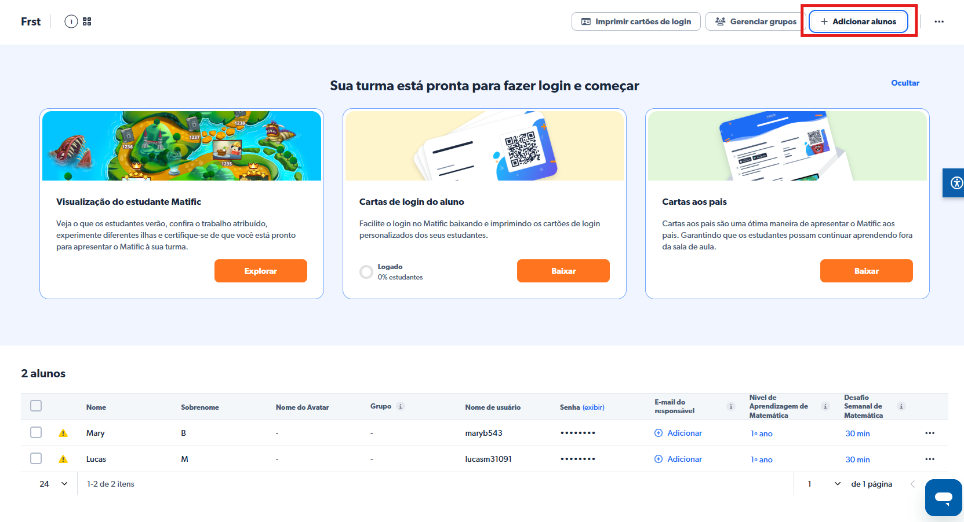The width and height of the screenshot is (964, 522).
Task: Click the Imprimir cartões de login button
Action: click(x=636, y=21)
